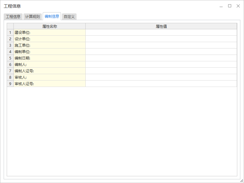Click the 建设单位 value field

[161, 32]
